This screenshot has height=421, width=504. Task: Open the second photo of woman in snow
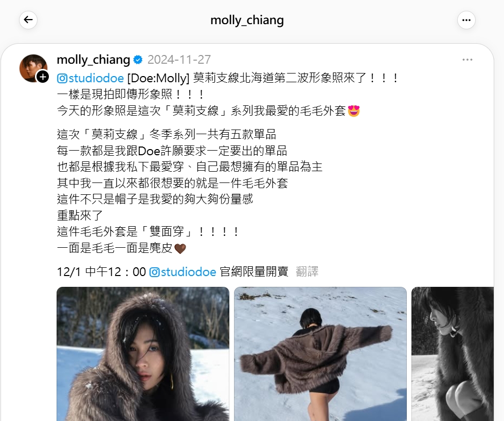click(320, 354)
